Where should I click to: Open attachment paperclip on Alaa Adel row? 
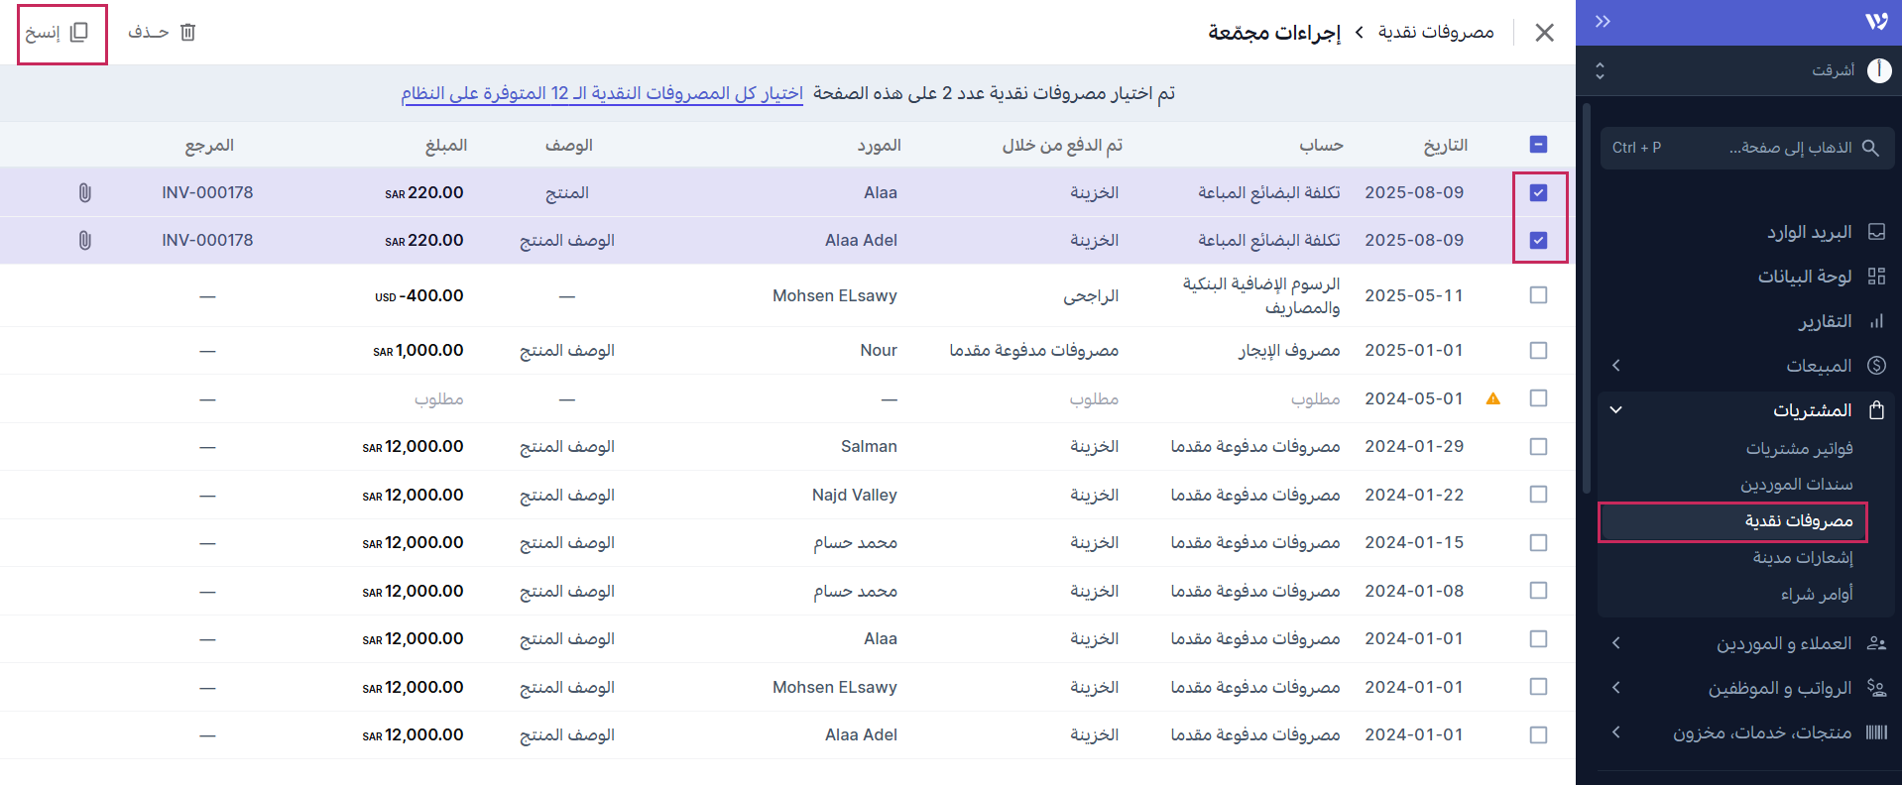coord(85,241)
